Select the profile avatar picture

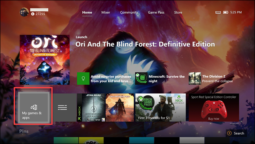point(24,12)
